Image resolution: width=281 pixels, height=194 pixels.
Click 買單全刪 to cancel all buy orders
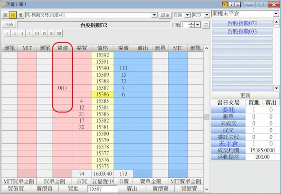(55, 181)
